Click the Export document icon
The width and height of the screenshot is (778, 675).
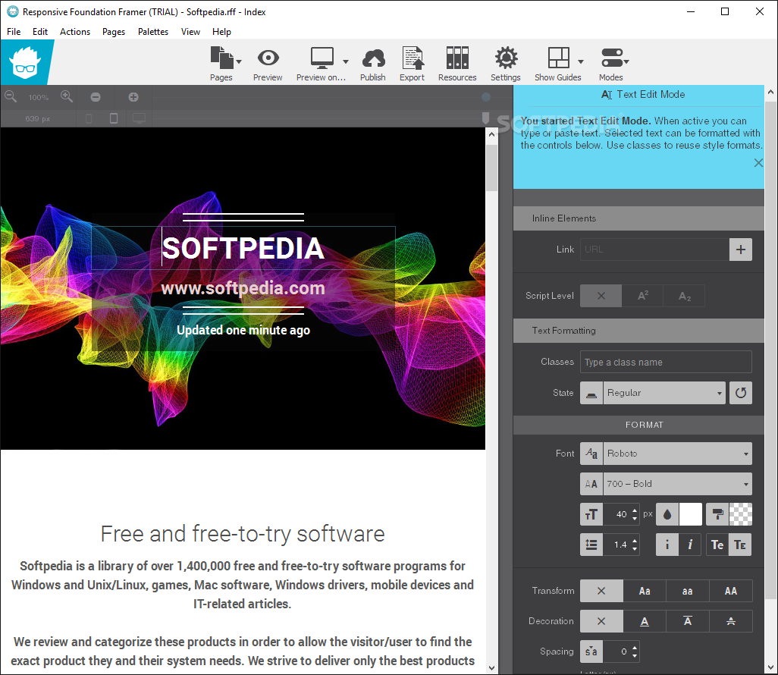[x=413, y=58]
